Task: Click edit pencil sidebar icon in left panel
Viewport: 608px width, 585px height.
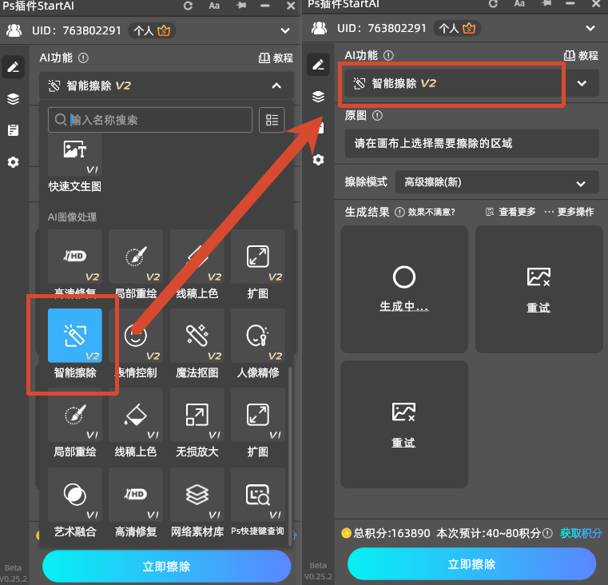Action: pyautogui.click(x=14, y=67)
